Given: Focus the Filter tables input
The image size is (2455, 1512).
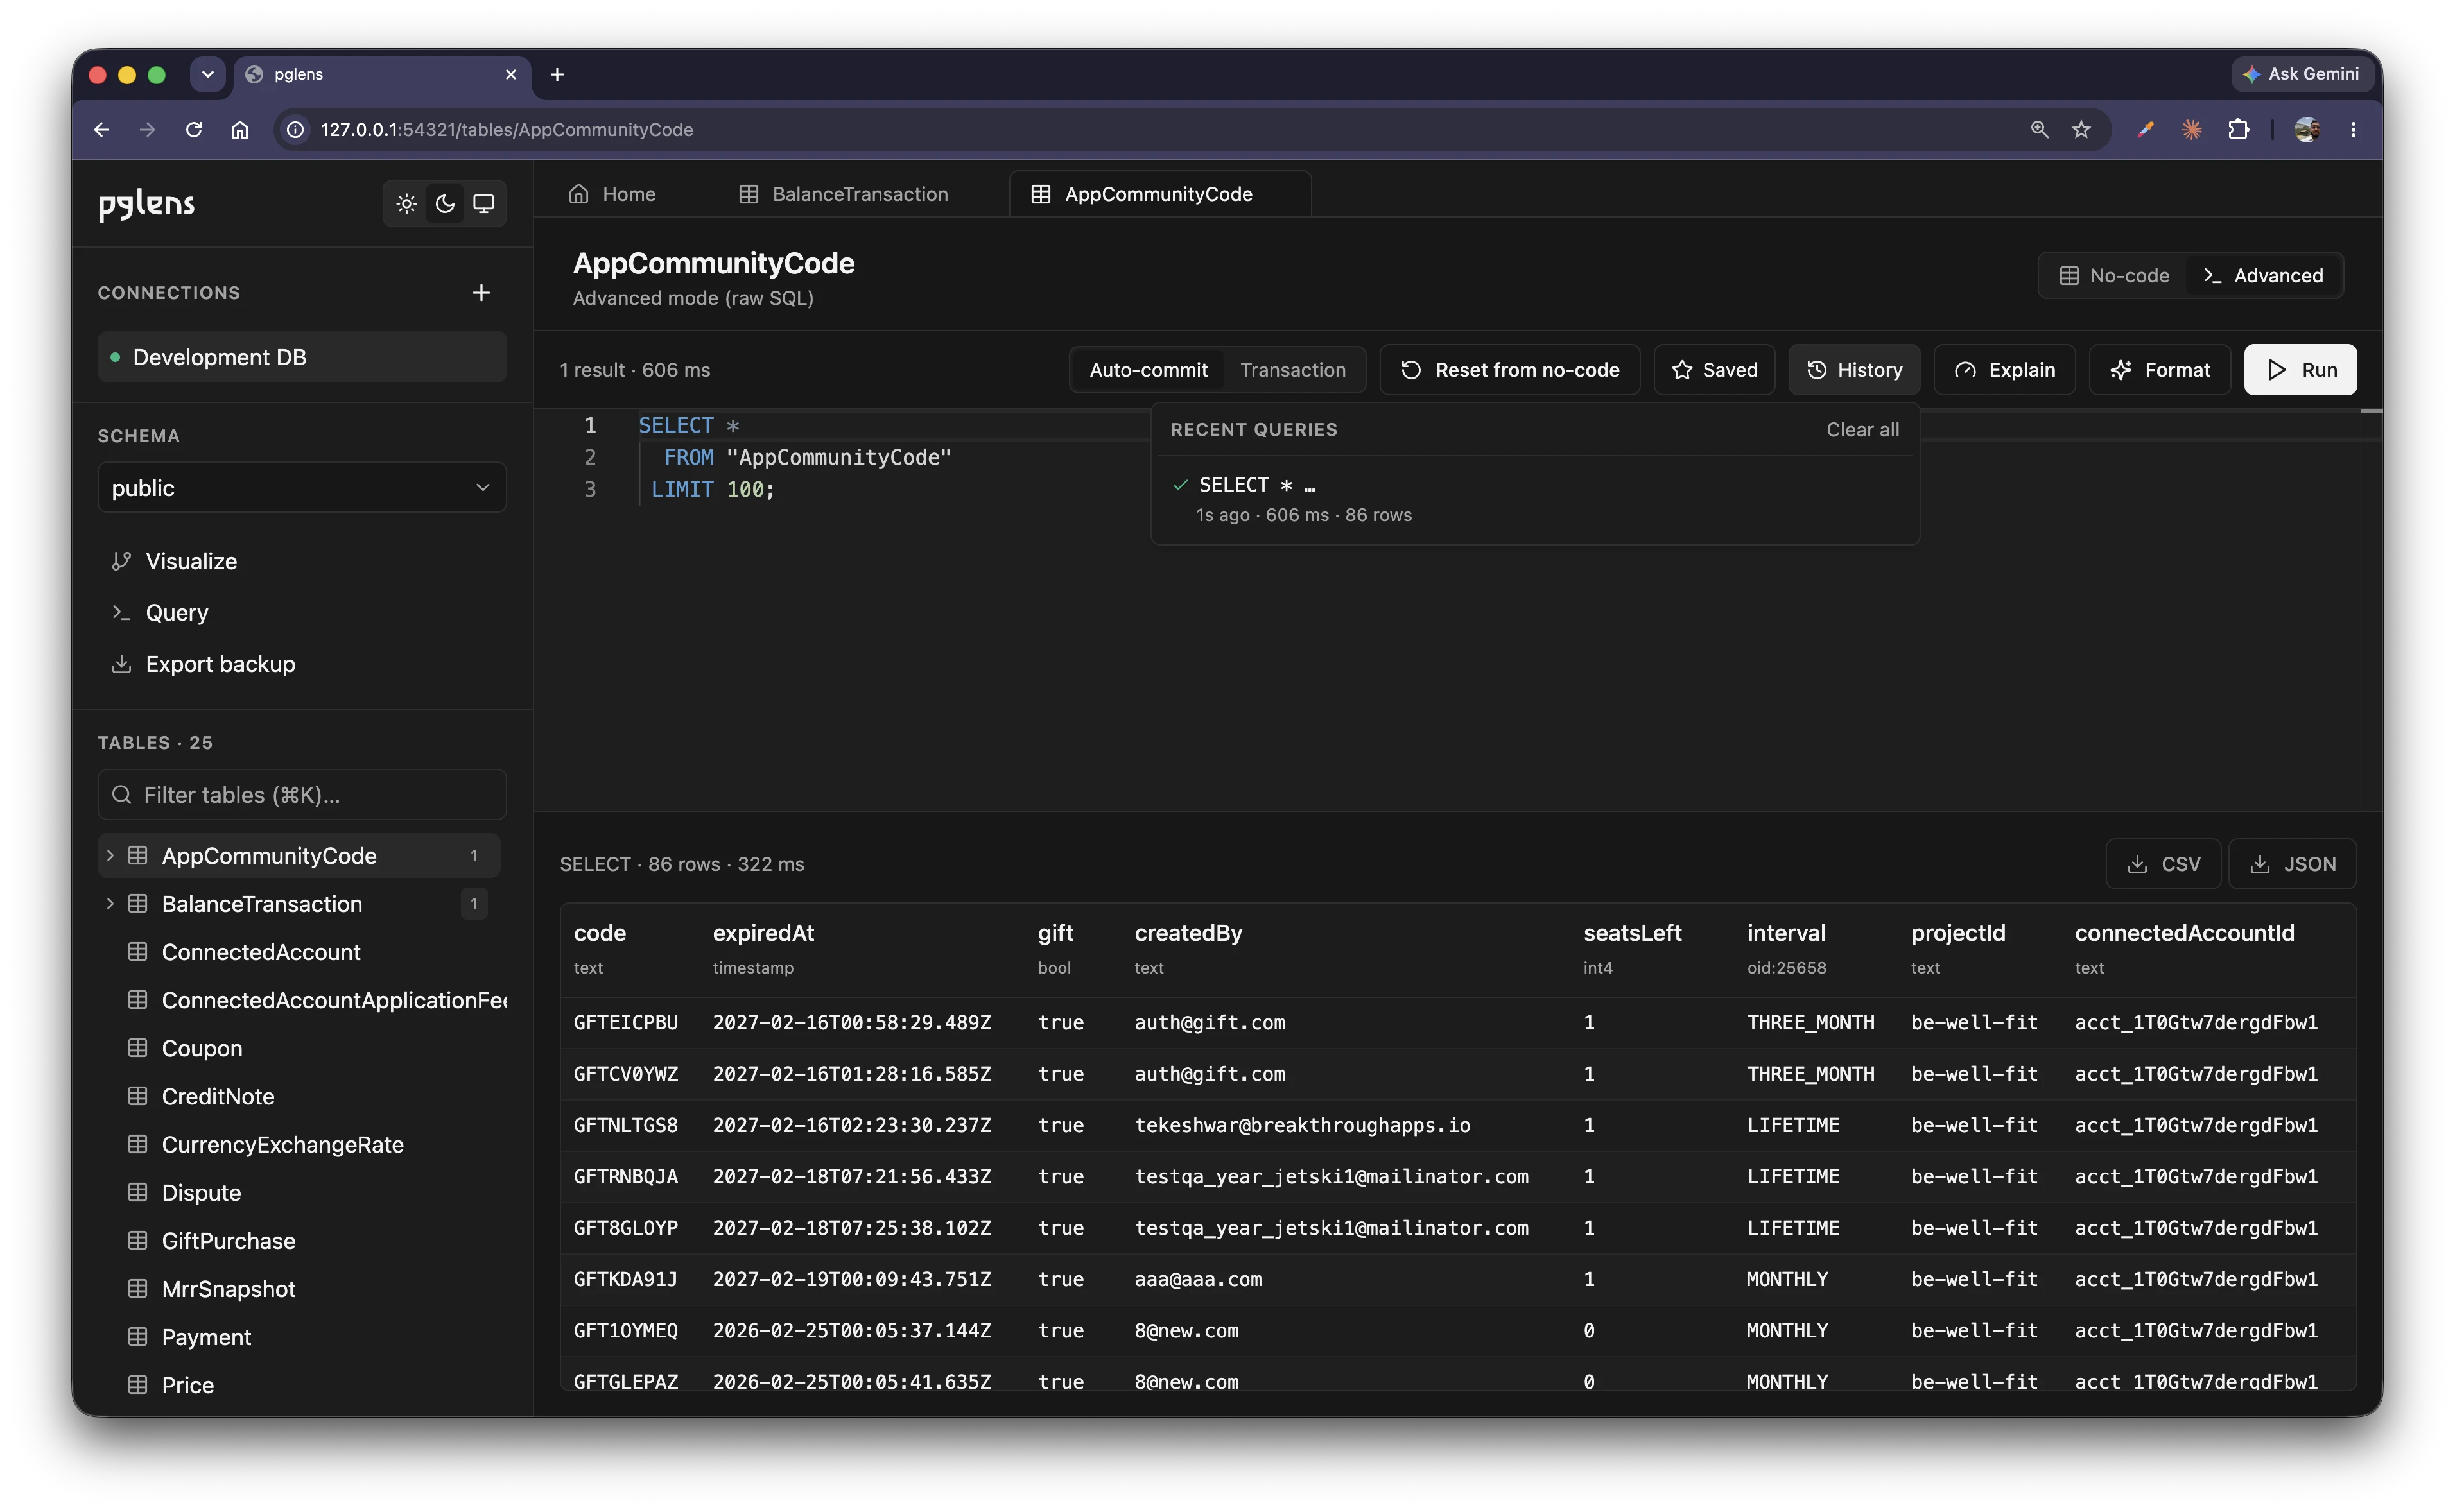Looking at the screenshot, I should 302,795.
